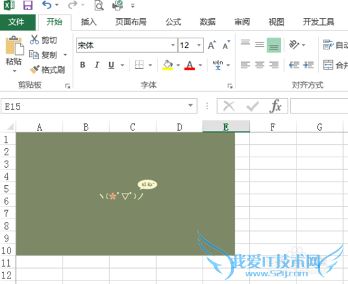This screenshot has width=348, height=284.
Task: Open the 公式 tab
Action: click(173, 22)
